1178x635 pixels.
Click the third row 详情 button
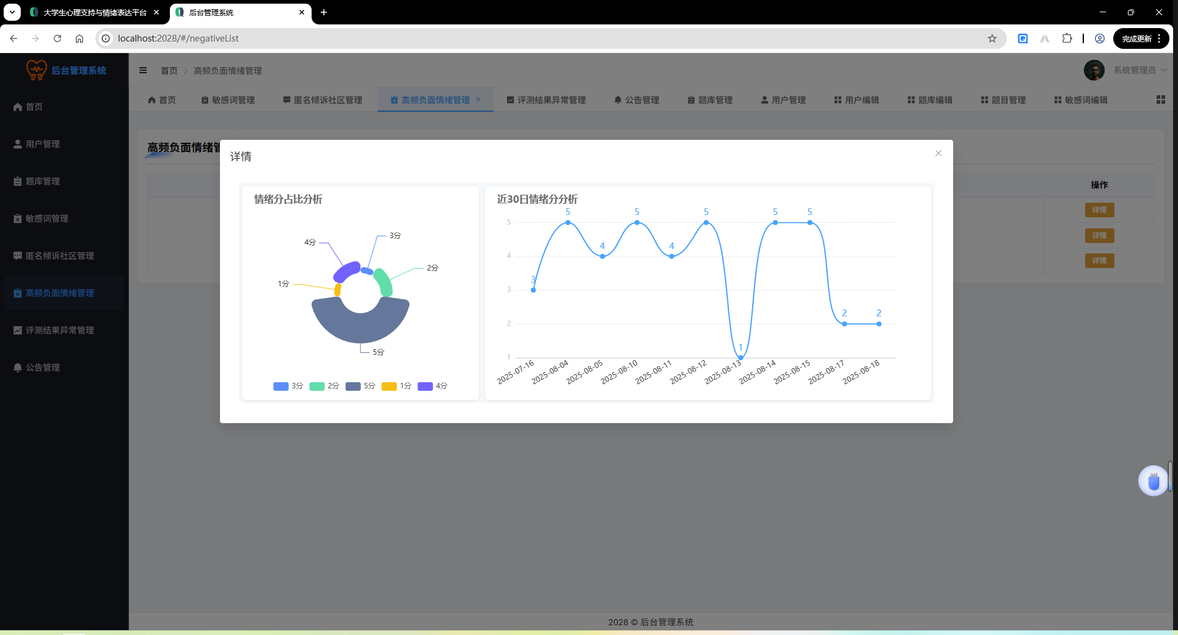click(x=1099, y=261)
